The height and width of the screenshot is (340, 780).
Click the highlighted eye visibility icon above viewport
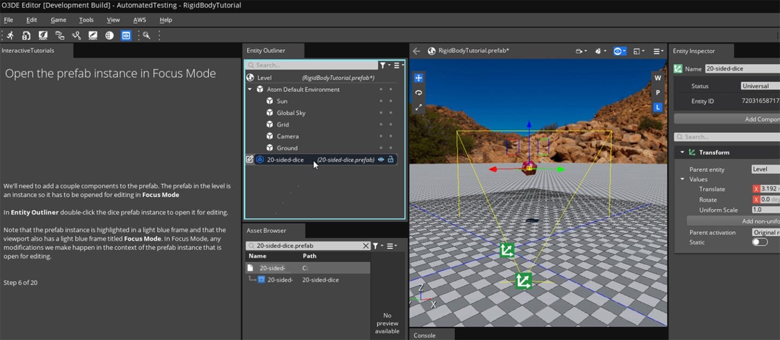click(x=618, y=51)
